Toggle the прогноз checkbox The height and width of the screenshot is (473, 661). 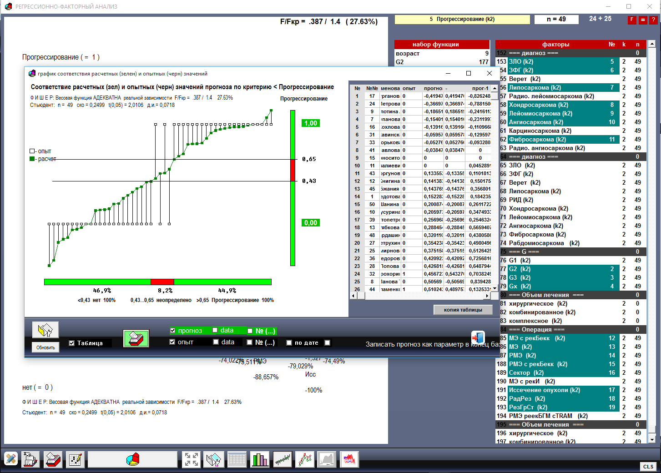(x=173, y=331)
